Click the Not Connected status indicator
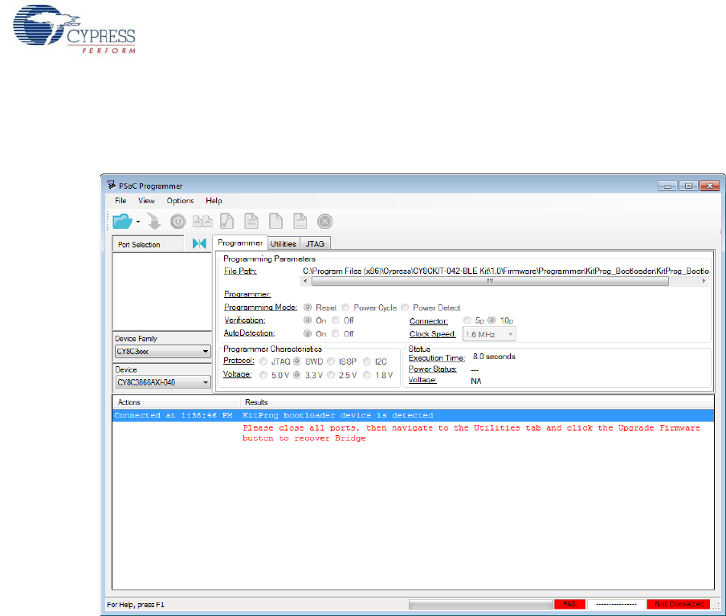Image resolution: width=726 pixels, height=616 pixels. [x=679, y=604]
